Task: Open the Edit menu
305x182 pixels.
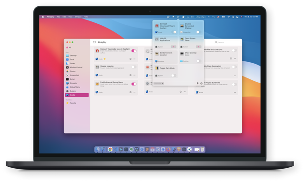Action: click(x=64, y=17)
